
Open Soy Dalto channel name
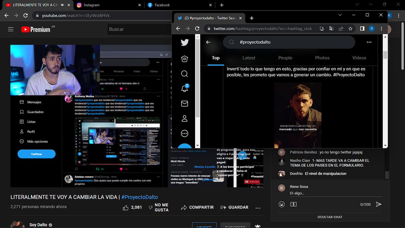tap(38, 225)
